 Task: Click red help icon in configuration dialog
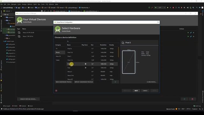(x=56, y=91)
